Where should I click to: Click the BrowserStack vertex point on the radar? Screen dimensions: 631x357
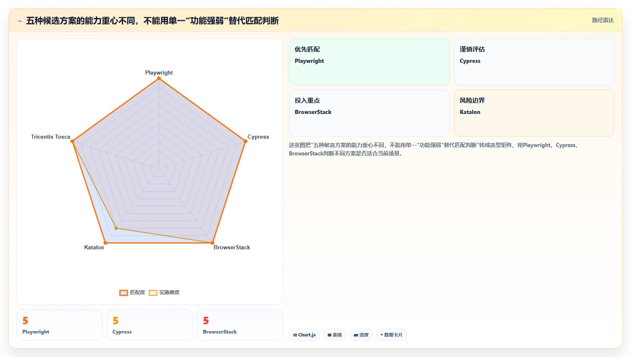point(212,243)
